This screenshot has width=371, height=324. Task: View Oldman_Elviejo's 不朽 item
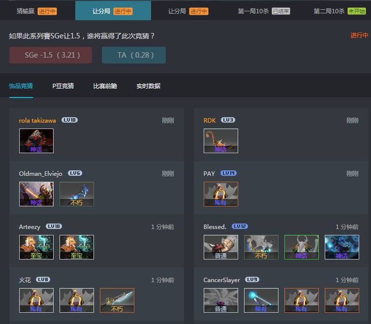pos(77,194)
